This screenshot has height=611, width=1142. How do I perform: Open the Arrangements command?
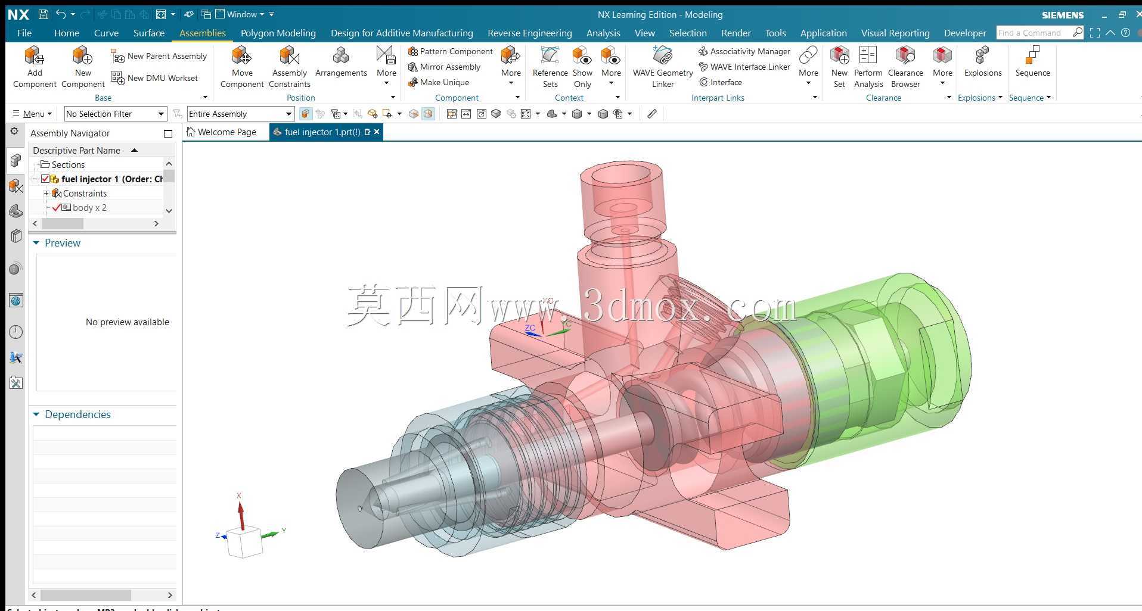point(341,62)
